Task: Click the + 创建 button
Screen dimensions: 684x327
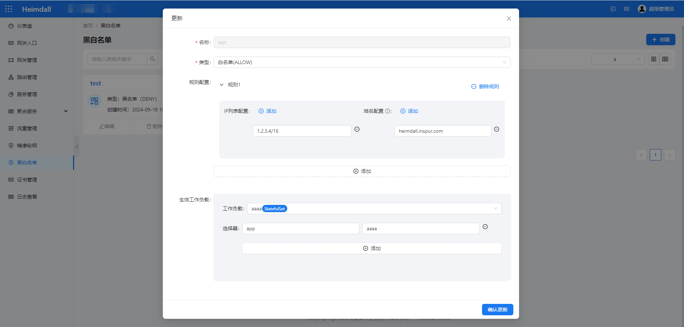Action: point(661,39)
